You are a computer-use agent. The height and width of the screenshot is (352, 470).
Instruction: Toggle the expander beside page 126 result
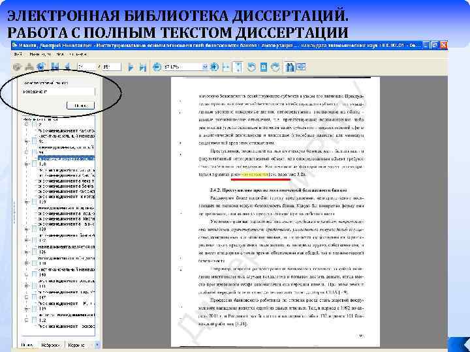pyautogui.click(x=26, y=252)
